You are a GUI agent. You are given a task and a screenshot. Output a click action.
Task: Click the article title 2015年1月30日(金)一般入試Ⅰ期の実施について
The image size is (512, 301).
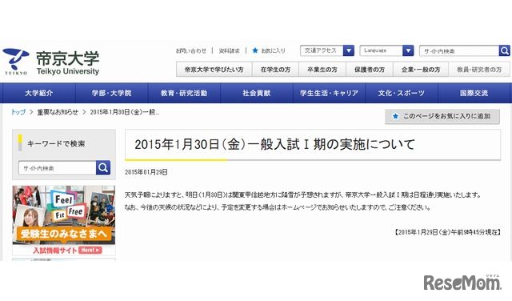[x=274, y=144]
